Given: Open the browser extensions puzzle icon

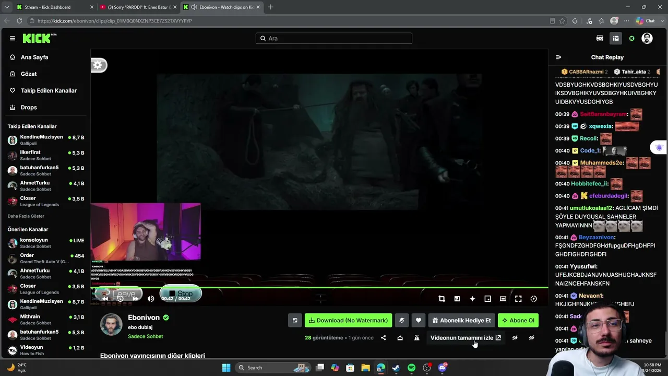Looking at the screenshot, I should point(575,21).
